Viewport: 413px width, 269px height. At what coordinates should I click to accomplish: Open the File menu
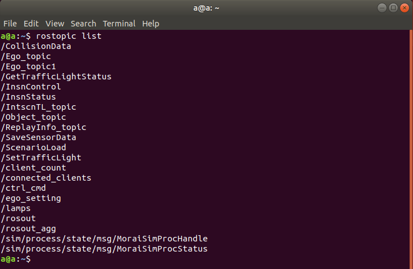click(10, 24)
